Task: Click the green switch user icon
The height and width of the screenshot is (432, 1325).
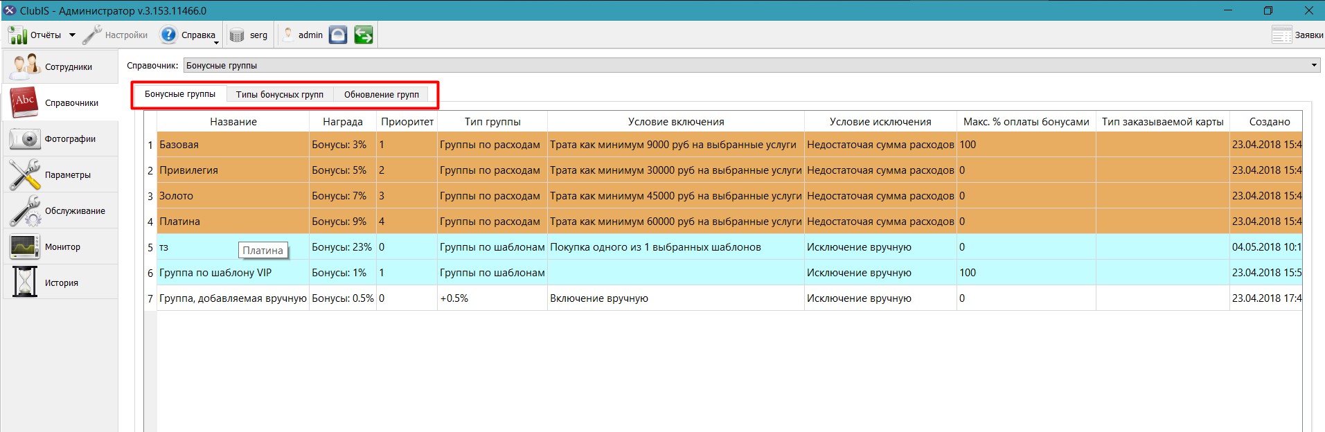Action: [364, 35]
